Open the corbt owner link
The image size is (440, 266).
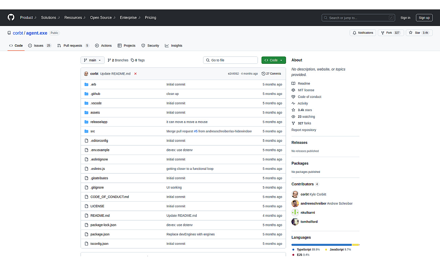(x=18, y=33)
